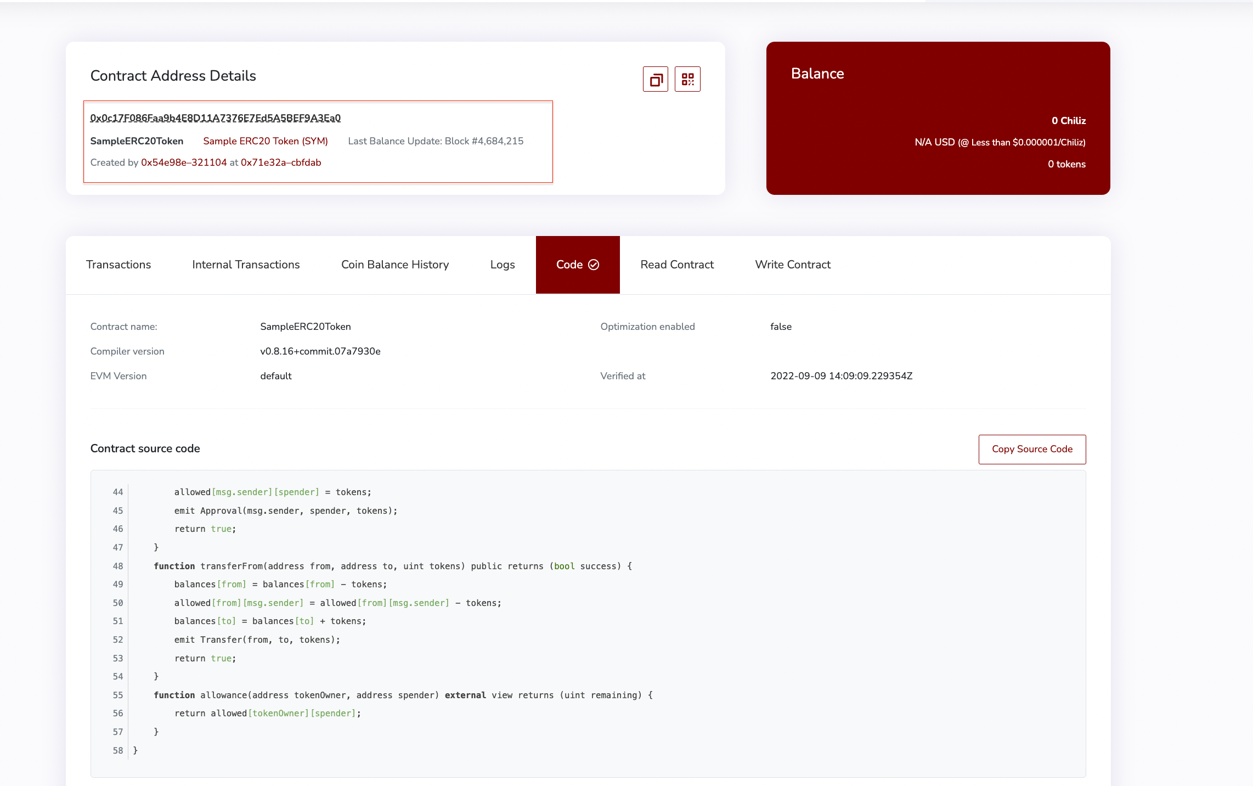Click line 55 allowance function code
This screenshot has width=1253, height=786.
(403, 695)
